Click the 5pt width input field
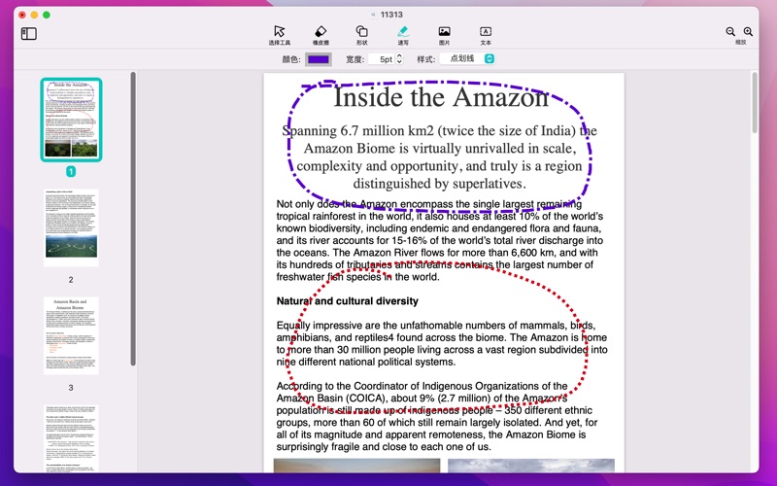Image resolution: width=777 pixels, height=486 pixels. click(384, 59)
